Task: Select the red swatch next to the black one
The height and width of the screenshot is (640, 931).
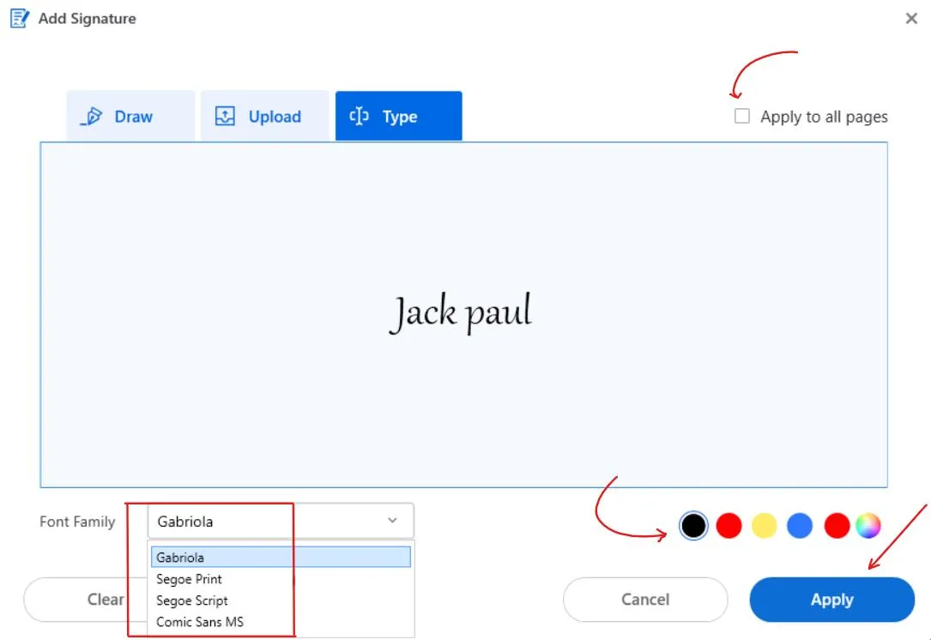Action: point(728,525)
